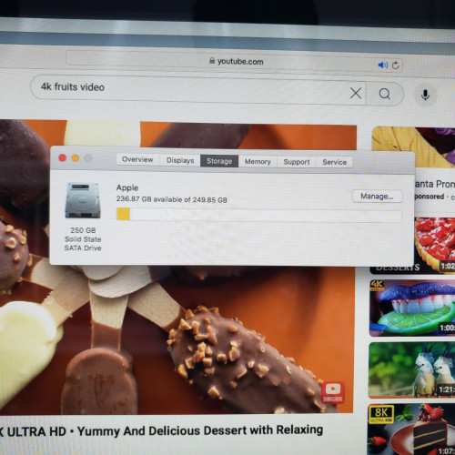
Task: Open the Service tab
Action: [334, 162]
